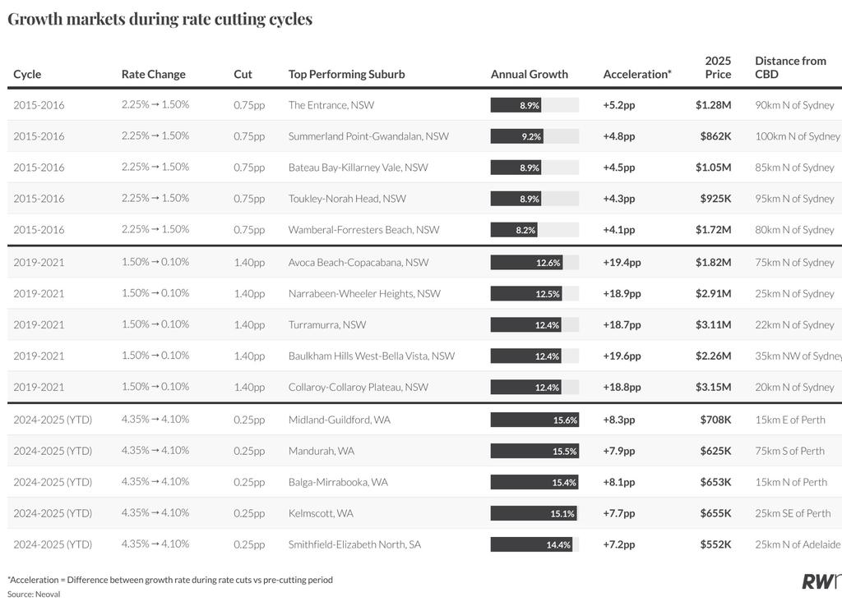Select the Mandurah, WA row suburb

[x=322, y=451]
